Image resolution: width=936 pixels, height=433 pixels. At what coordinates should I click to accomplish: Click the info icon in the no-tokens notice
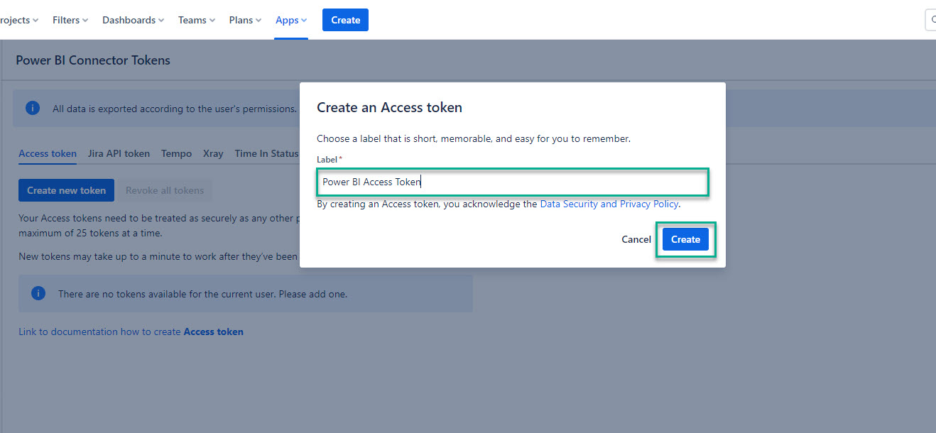38,292
